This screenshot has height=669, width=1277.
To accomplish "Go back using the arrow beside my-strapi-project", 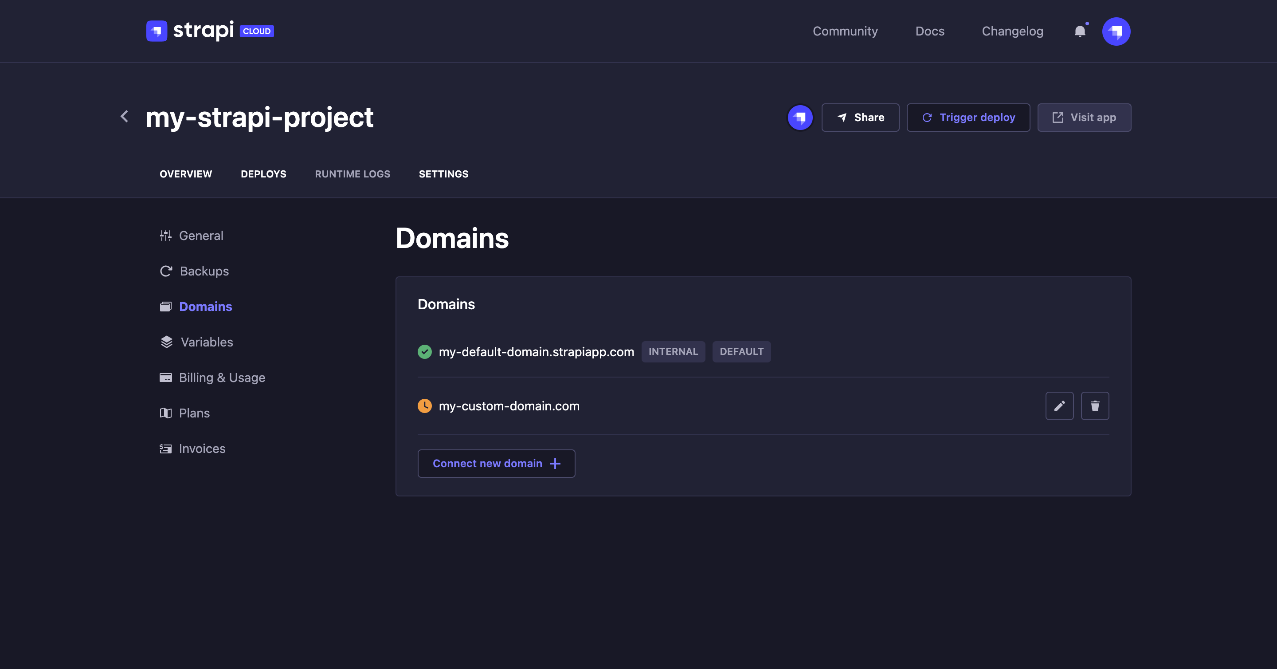I will 124,117.
